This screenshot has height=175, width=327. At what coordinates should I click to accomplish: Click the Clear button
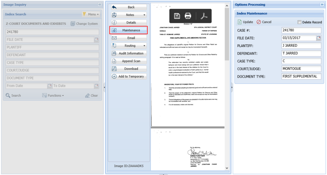click(x=92, y=95)
